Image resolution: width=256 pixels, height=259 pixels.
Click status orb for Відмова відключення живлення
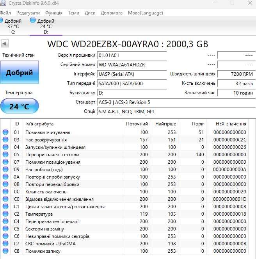(x=5, y=199)
